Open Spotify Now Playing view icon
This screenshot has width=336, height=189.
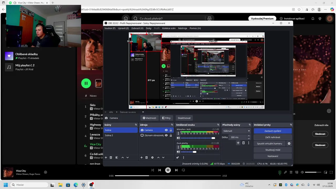(280, 172)
